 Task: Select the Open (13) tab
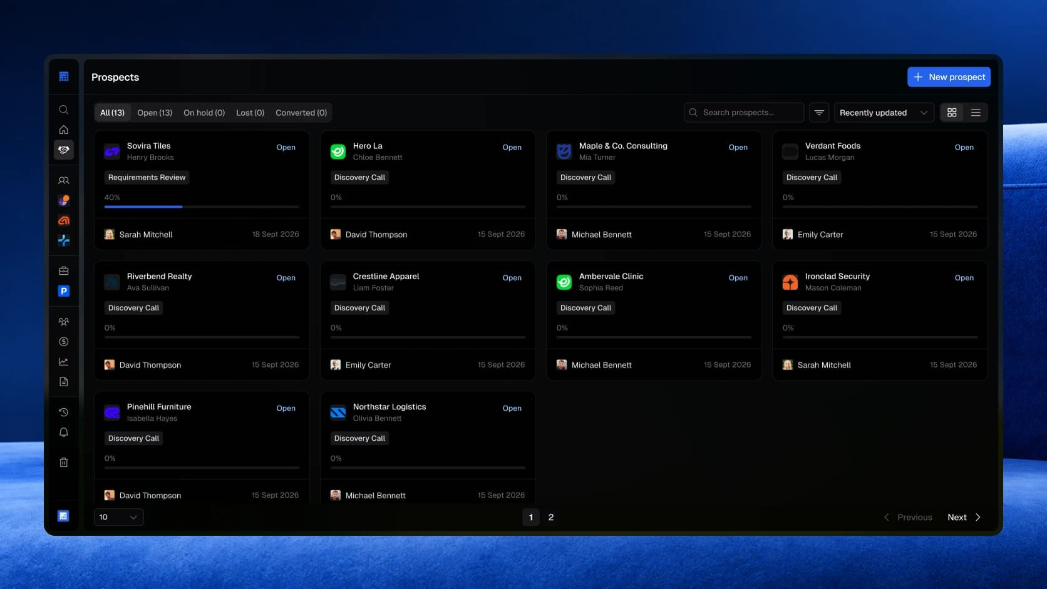[155, 113]
